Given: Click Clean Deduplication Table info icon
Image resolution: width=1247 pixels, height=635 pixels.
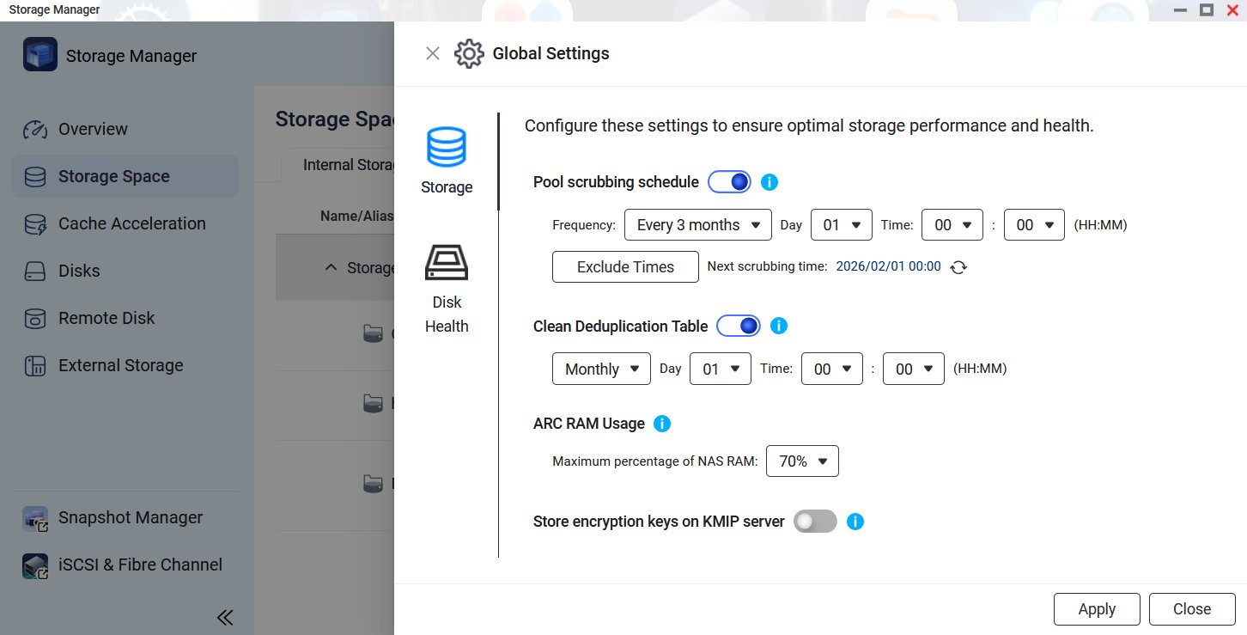Looking at the screenshot, I should 779,327.
